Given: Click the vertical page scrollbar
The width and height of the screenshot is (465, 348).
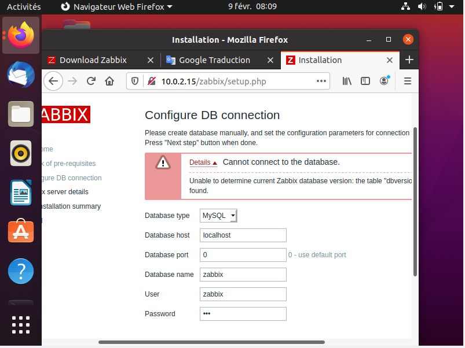Looking at the screenshot, I should pyautogui.click(x=415, y=202).
